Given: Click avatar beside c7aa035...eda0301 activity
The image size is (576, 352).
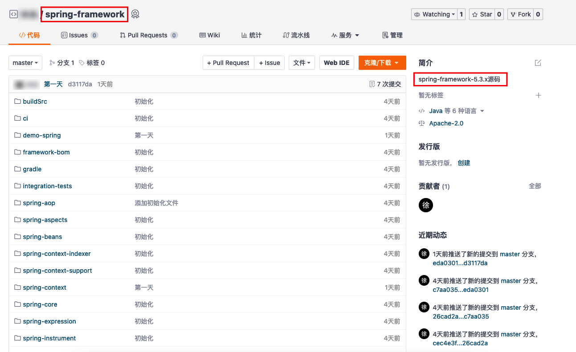Looking at the screenshot, I should point(424,280).
